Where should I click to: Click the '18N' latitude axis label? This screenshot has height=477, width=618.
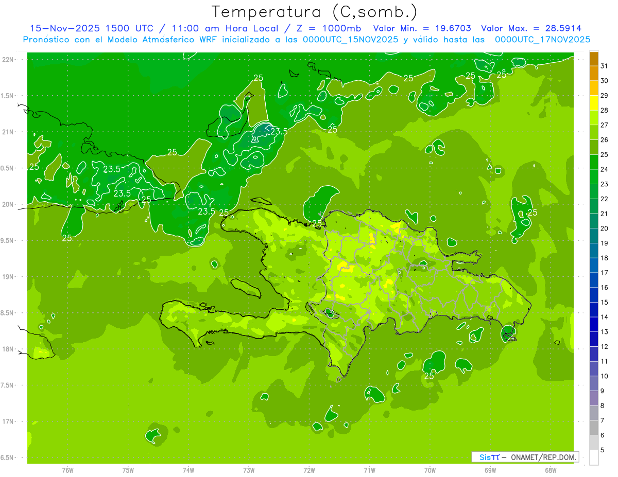click(8, 349)
